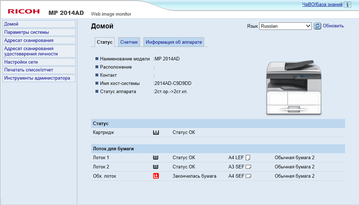Click the A4 SEF paper orientation icon
359x205 pixels.
click(x=249, y=176)
